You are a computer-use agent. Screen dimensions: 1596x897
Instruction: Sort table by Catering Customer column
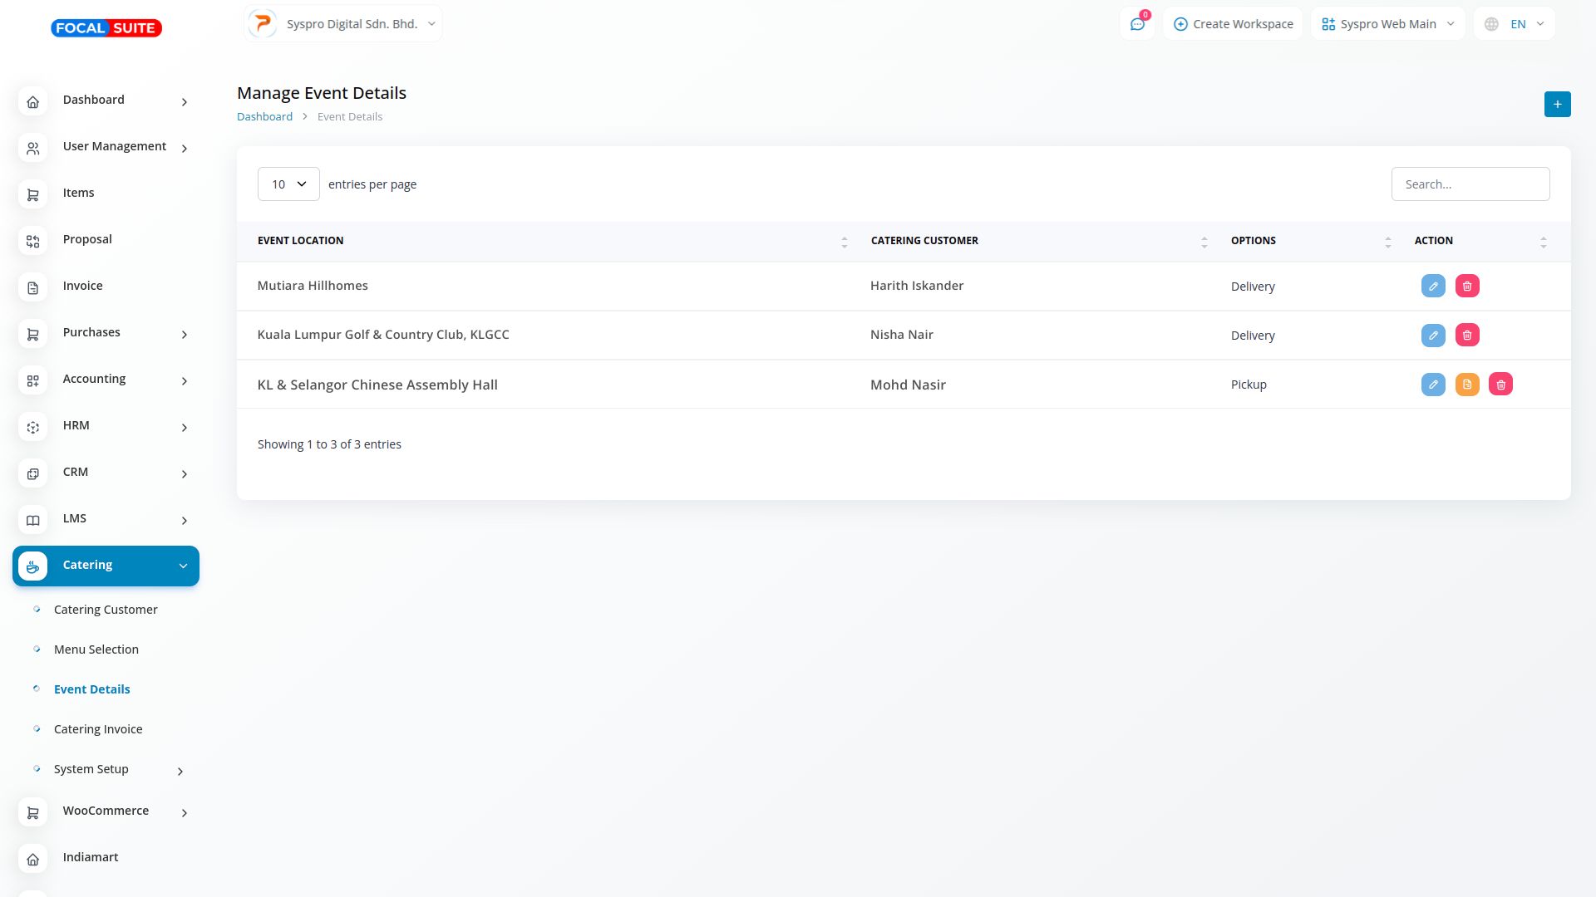pyautogui.click(x=1204, y=242)
